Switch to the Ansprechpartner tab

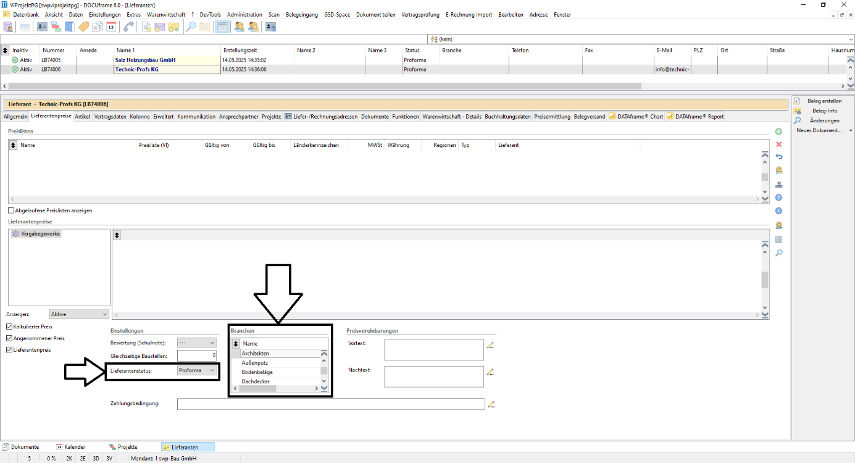(x=239, y=116)
